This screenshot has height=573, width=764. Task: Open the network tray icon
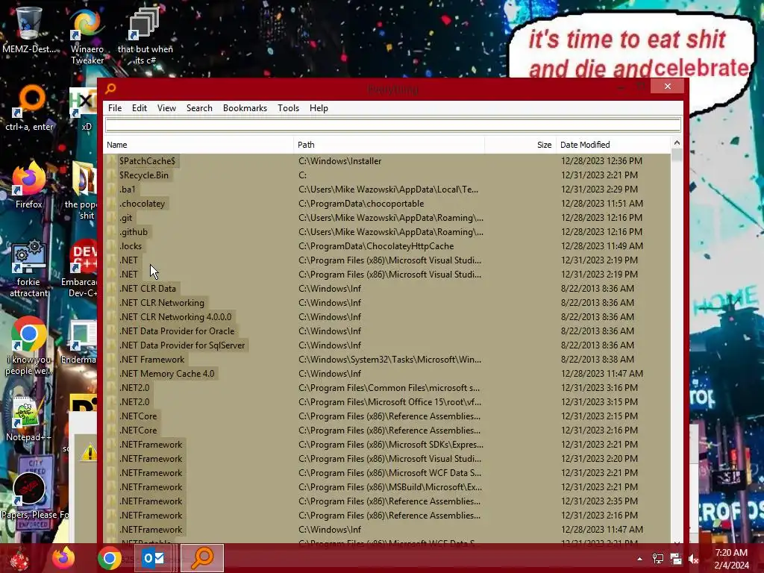point(658,559)
